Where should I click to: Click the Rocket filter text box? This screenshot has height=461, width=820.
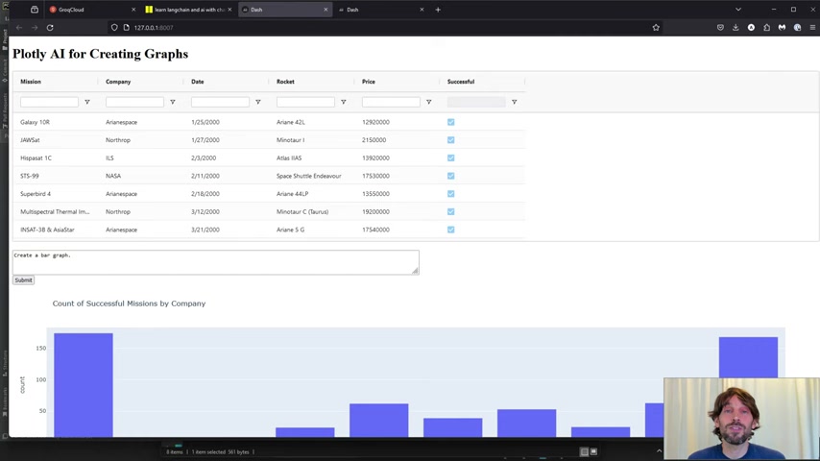click(305, 102)
